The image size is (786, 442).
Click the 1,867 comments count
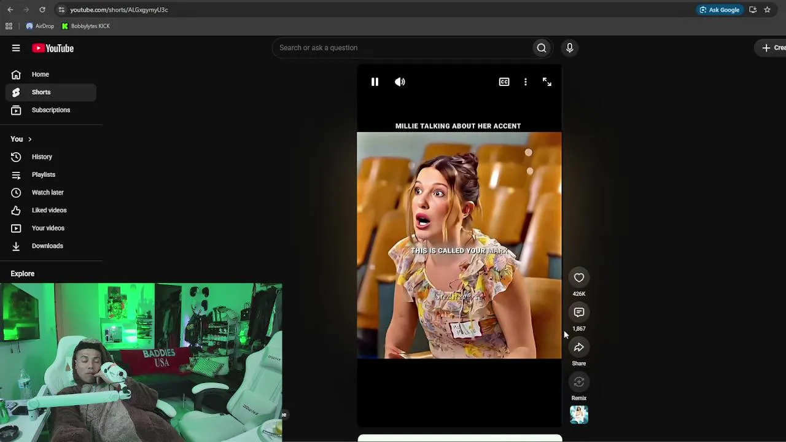coord(579,329)
